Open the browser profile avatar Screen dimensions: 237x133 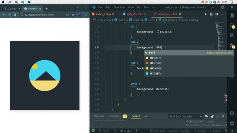[x=80, y=15]
